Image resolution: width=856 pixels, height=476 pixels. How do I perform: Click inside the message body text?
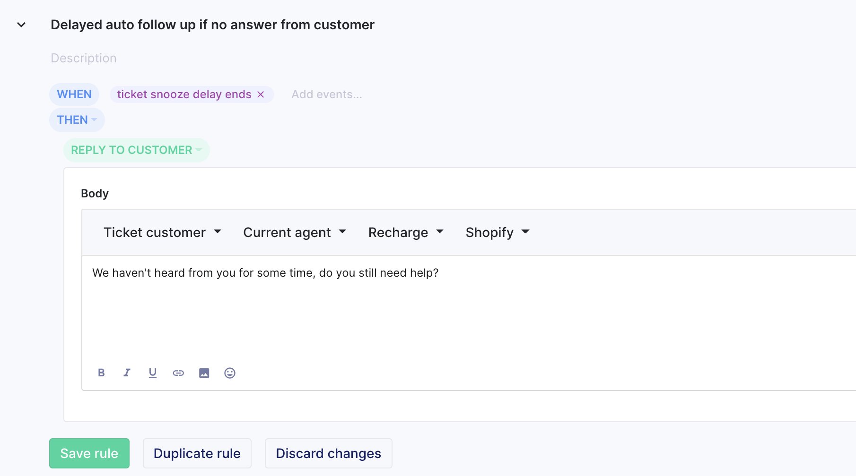pos(265,273)
